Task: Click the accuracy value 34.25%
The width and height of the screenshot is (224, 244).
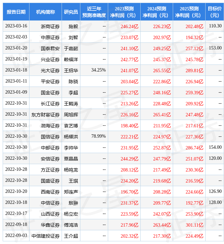Action: pos(98,70)
